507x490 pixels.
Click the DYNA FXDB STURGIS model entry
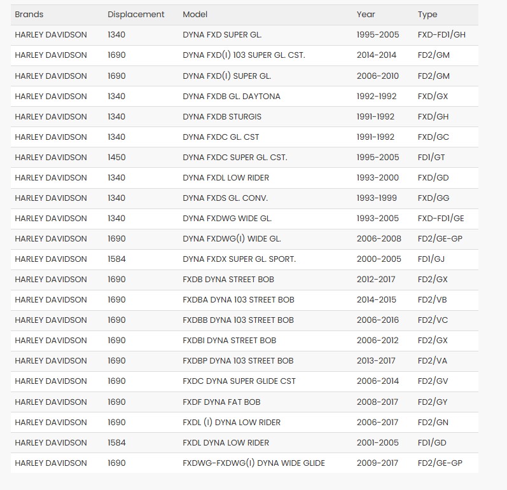click(x=221, y=117)
